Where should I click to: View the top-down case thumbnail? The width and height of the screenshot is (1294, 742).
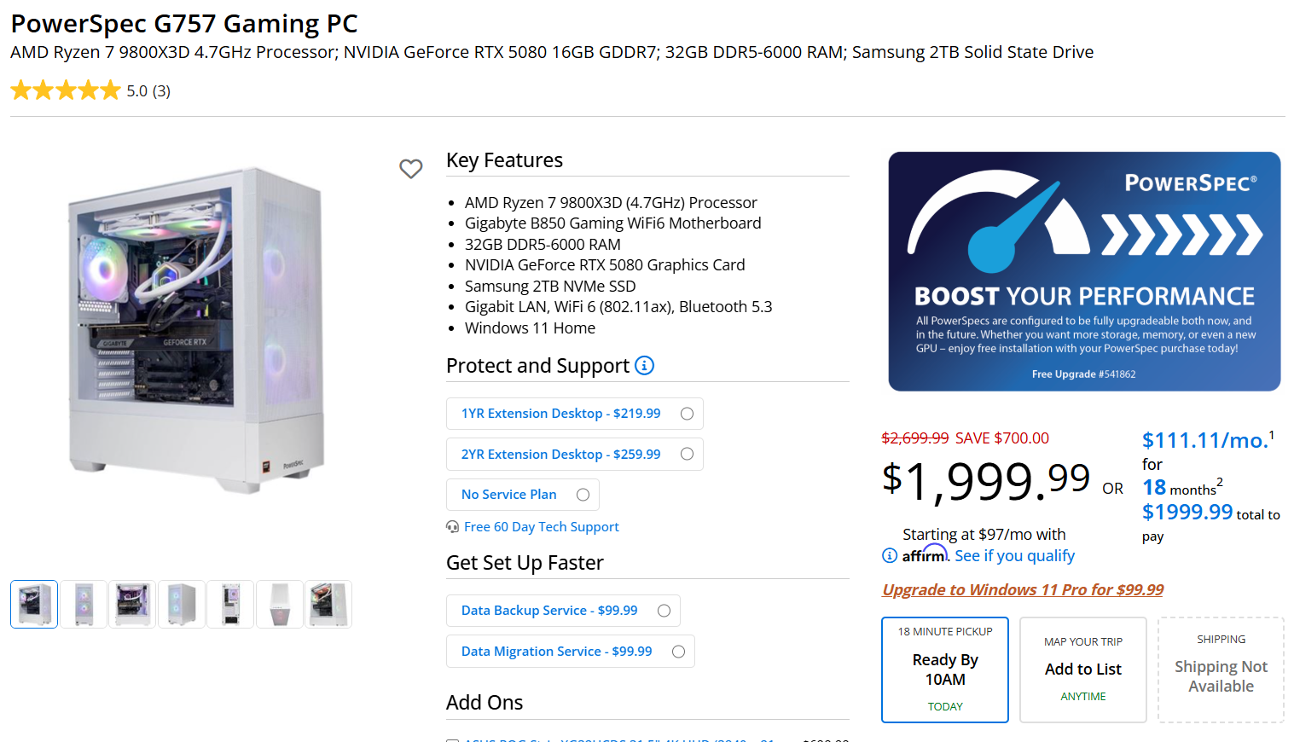click(280, 604)
